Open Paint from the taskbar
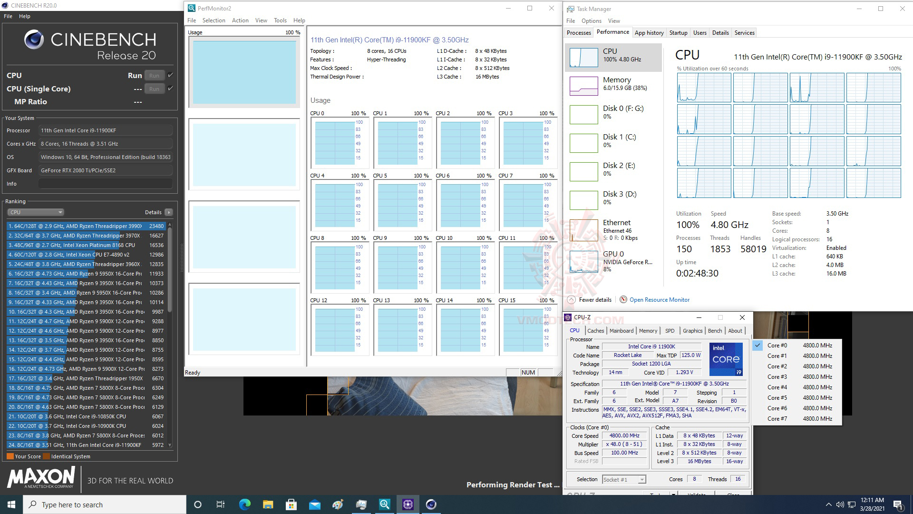Viewport: 913px width, 514px height. [338, 504]
